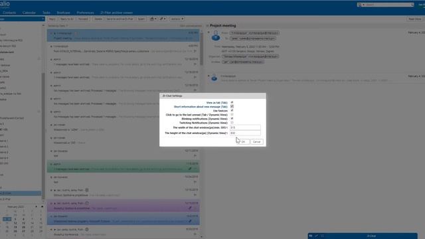Click the Sorted by Date header
The height and width of the screenshot is (239, 425).
(x=58, y=26)
